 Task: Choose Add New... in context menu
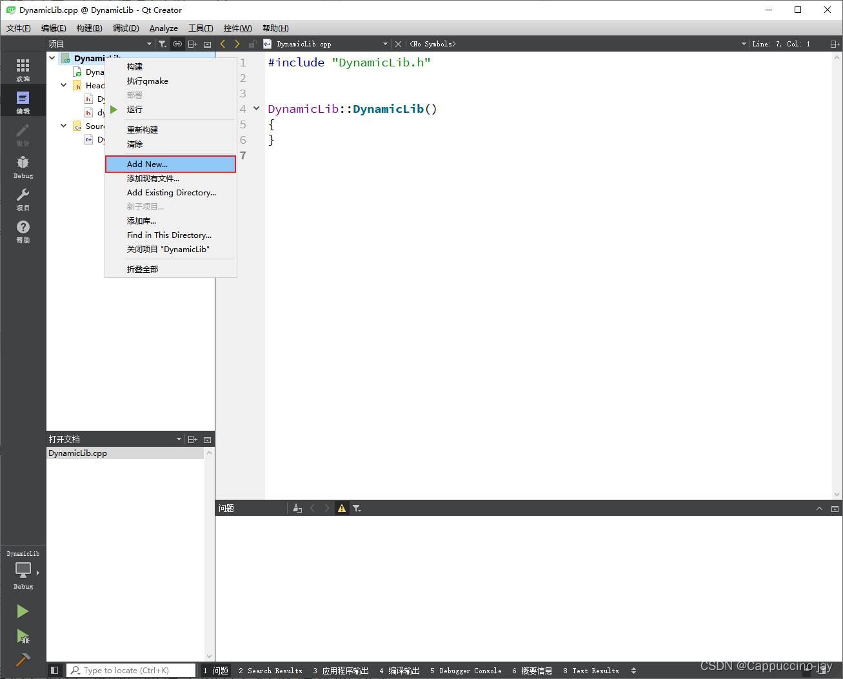point(171,164)
